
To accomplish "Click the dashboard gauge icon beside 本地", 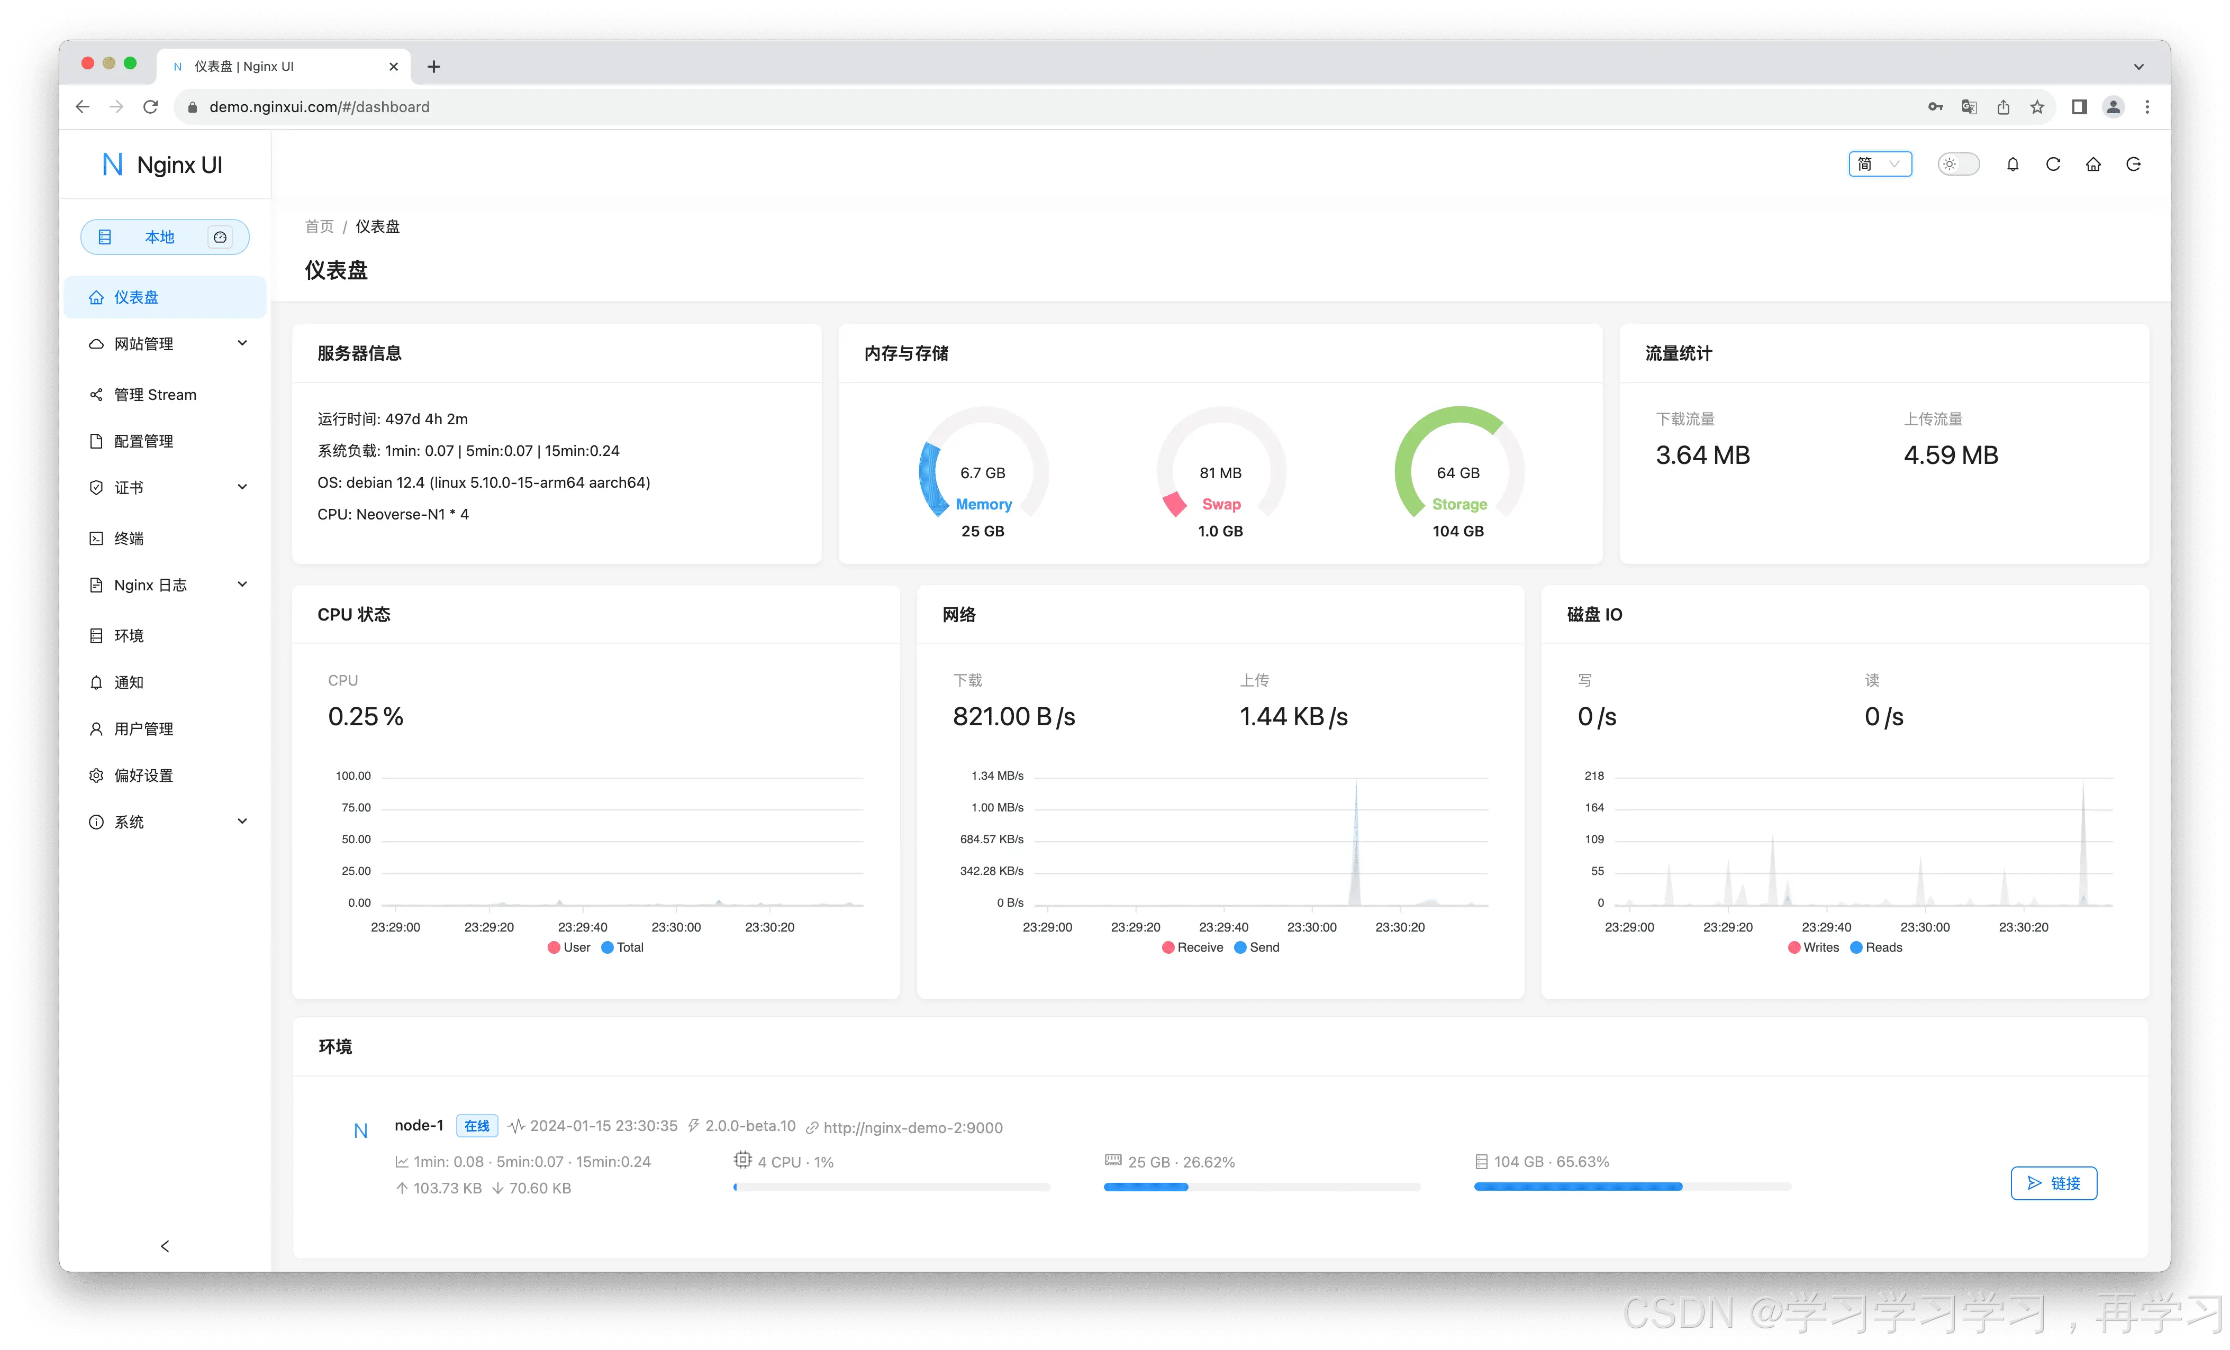I will pyautogui.click(x=220, y=237).
